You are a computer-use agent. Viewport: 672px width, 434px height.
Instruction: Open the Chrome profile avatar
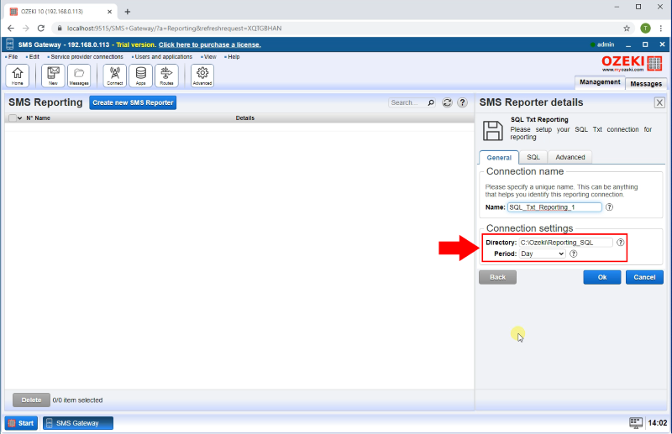pos(645,29)
